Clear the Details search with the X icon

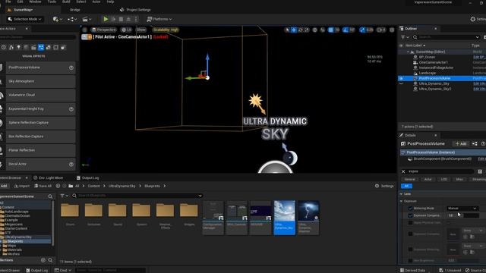coord(403,171)
